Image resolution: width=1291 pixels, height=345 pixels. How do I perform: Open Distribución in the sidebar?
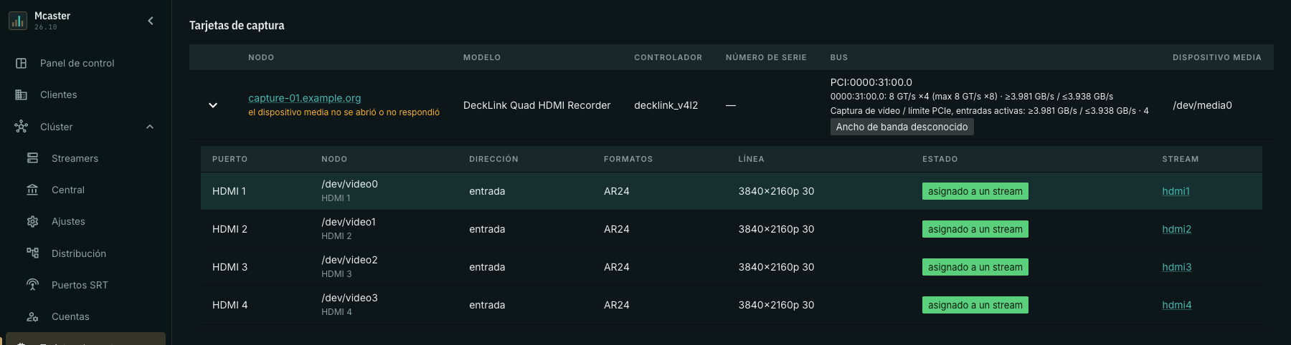click(79, 253)
